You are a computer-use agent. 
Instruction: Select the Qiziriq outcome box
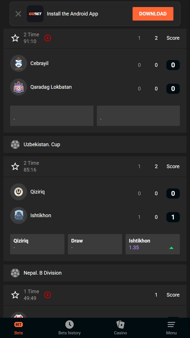pos(37,244)
